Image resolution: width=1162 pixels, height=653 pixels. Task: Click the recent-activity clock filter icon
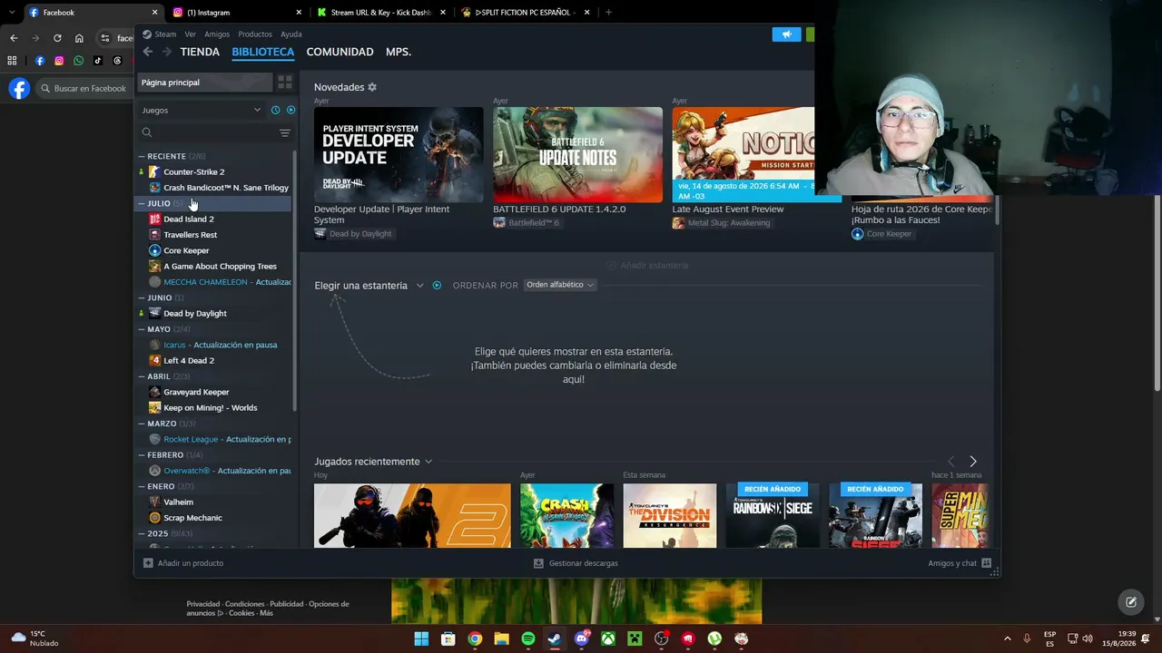pyautogui.click(x=276, y=110)
